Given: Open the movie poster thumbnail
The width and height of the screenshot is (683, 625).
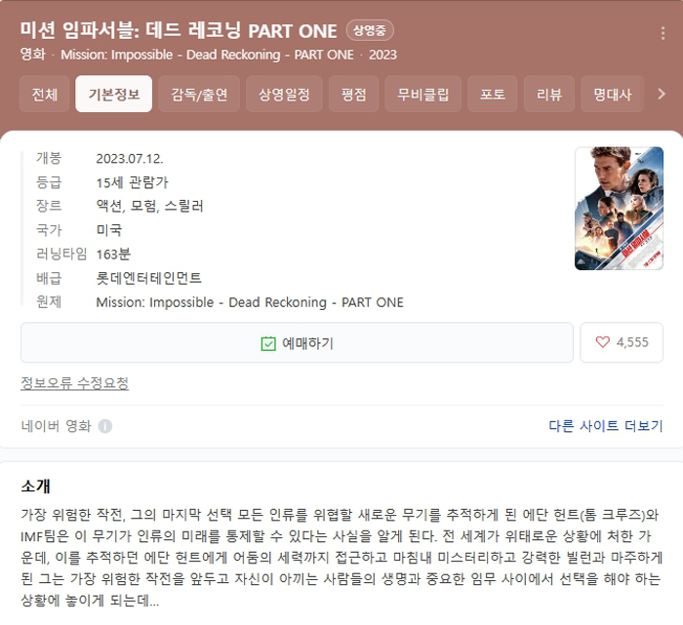Looking at the screenshot, I should (619, 209).
